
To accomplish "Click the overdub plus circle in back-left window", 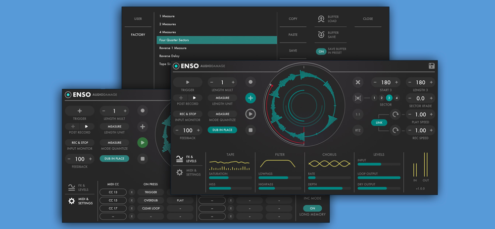I will coord(143,127).
